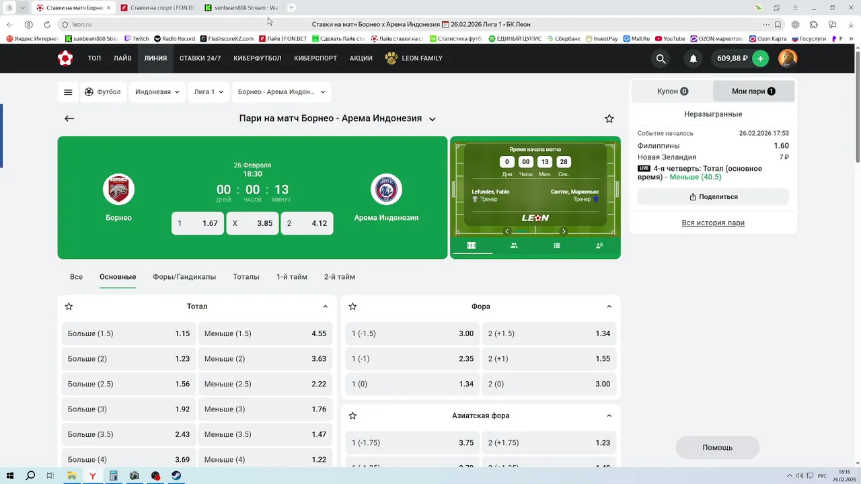Click the Помощь help button
This screenshot has height=484, width=861.
(718, 448)
